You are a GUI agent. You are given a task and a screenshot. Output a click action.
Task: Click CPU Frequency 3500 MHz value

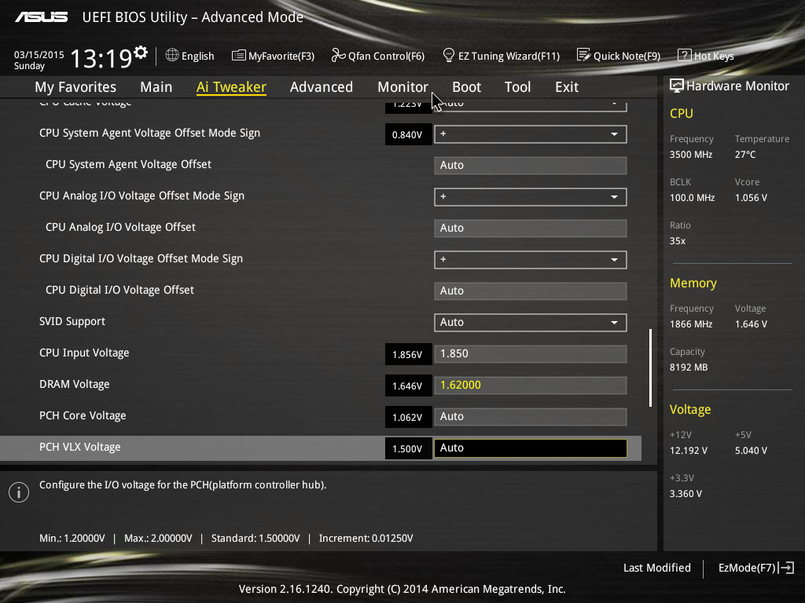(x=691, y=155)
